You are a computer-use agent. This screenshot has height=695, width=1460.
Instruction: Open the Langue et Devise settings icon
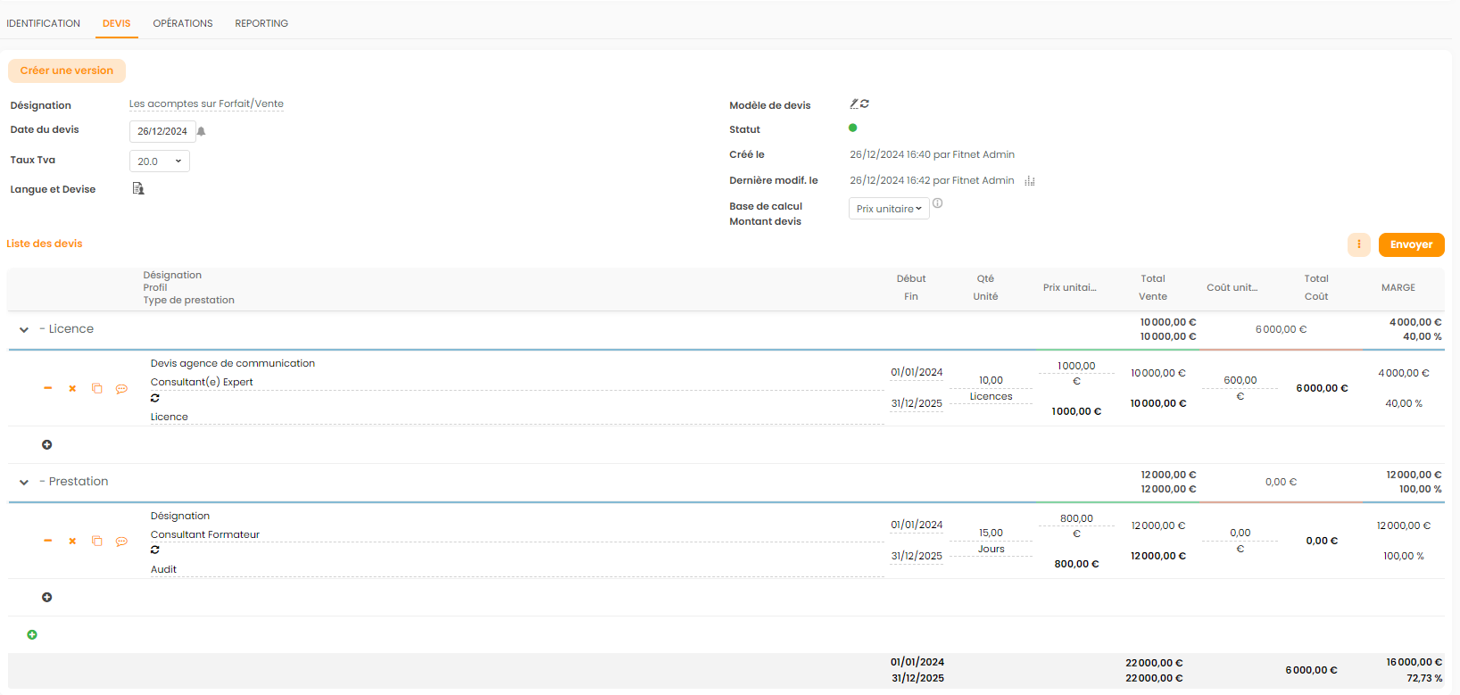click(x=138, y=188)
